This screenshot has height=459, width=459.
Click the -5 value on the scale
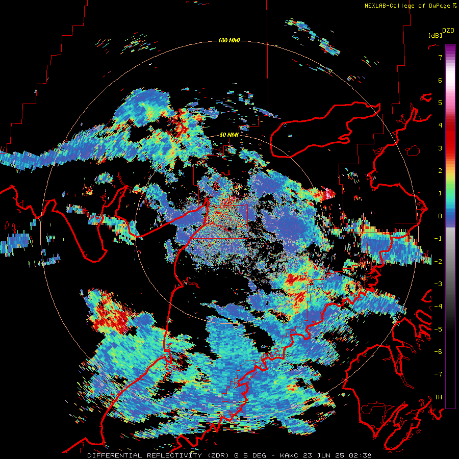[438, 329]
